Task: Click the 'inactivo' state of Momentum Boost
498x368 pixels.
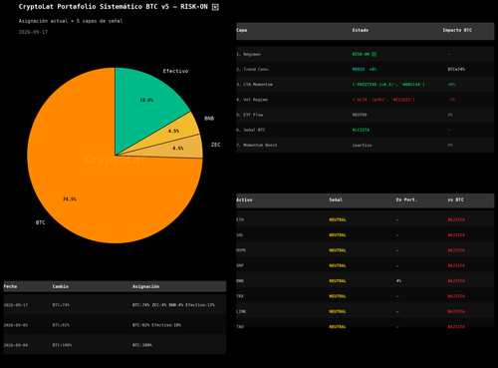Action: [362, 146]
